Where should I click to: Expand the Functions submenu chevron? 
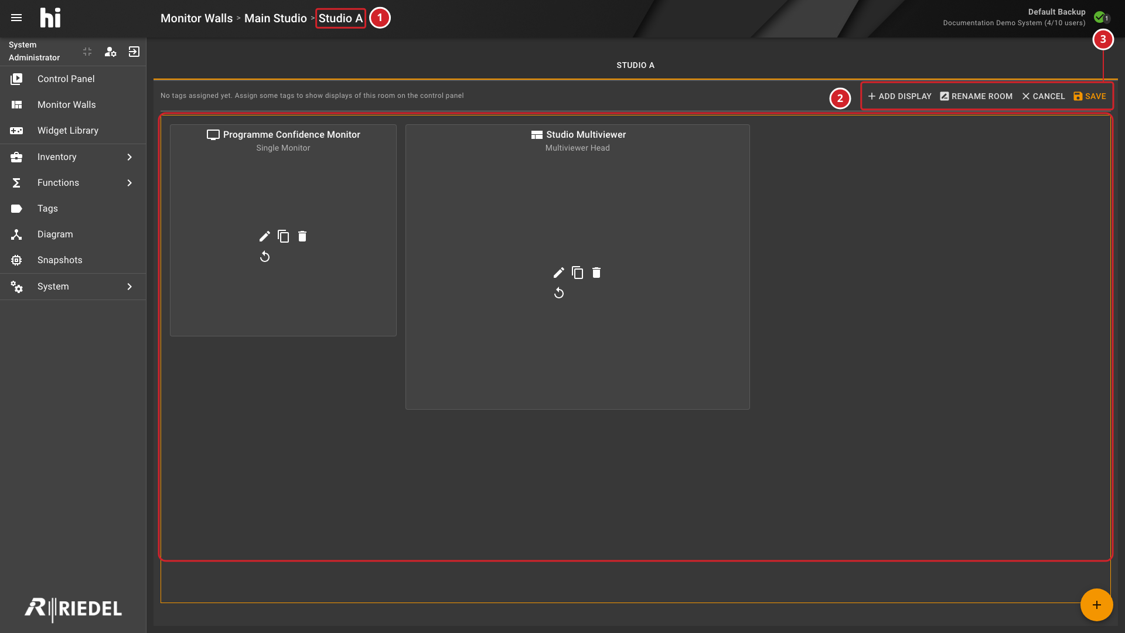[x=129, y=183]
